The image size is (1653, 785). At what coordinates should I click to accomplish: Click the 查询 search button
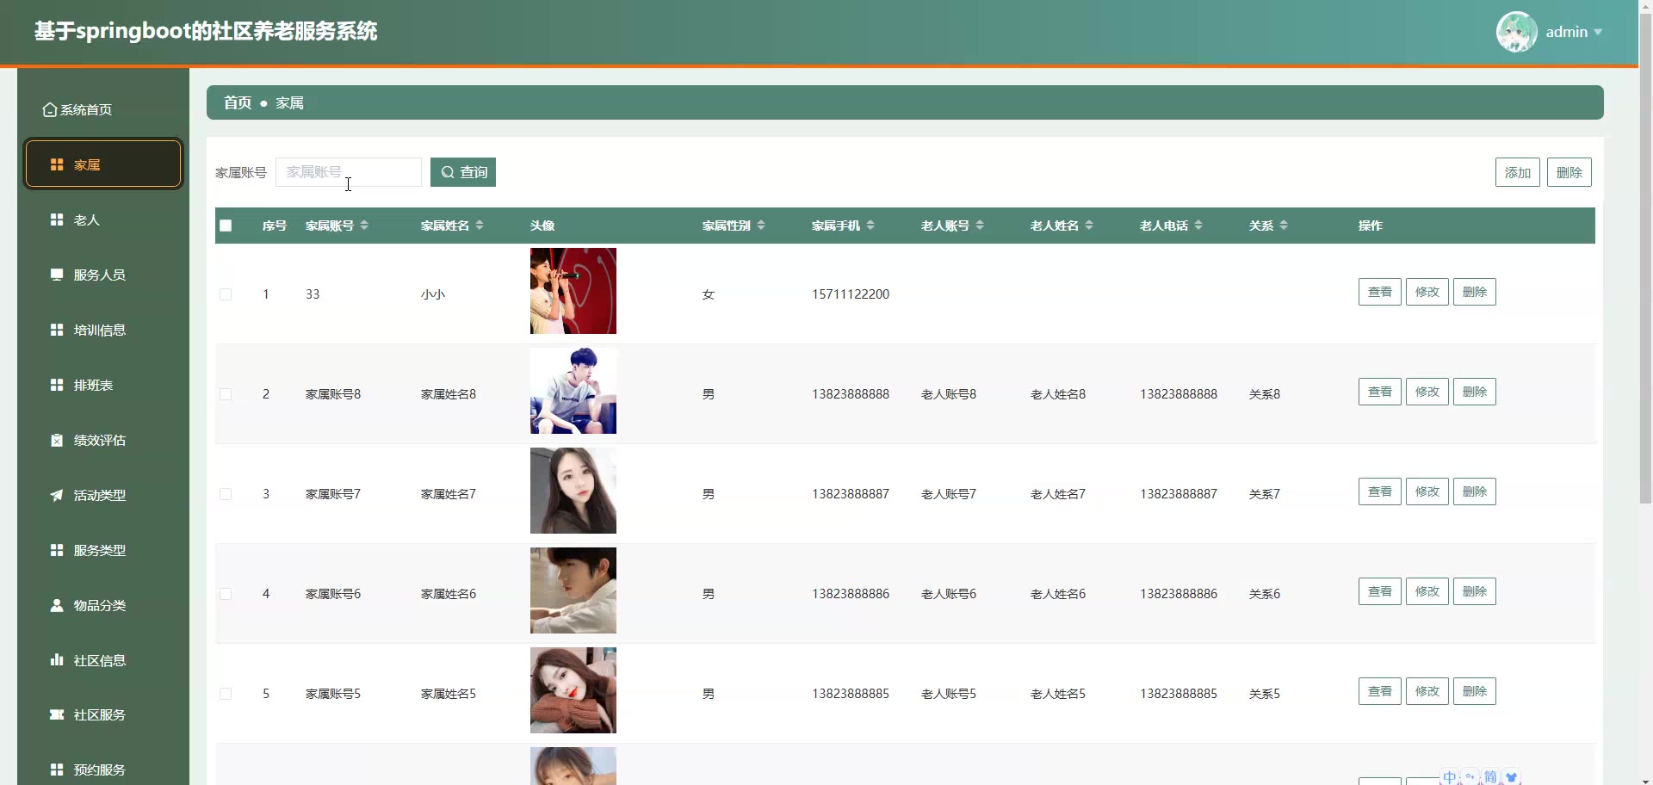tap(463, 172)
